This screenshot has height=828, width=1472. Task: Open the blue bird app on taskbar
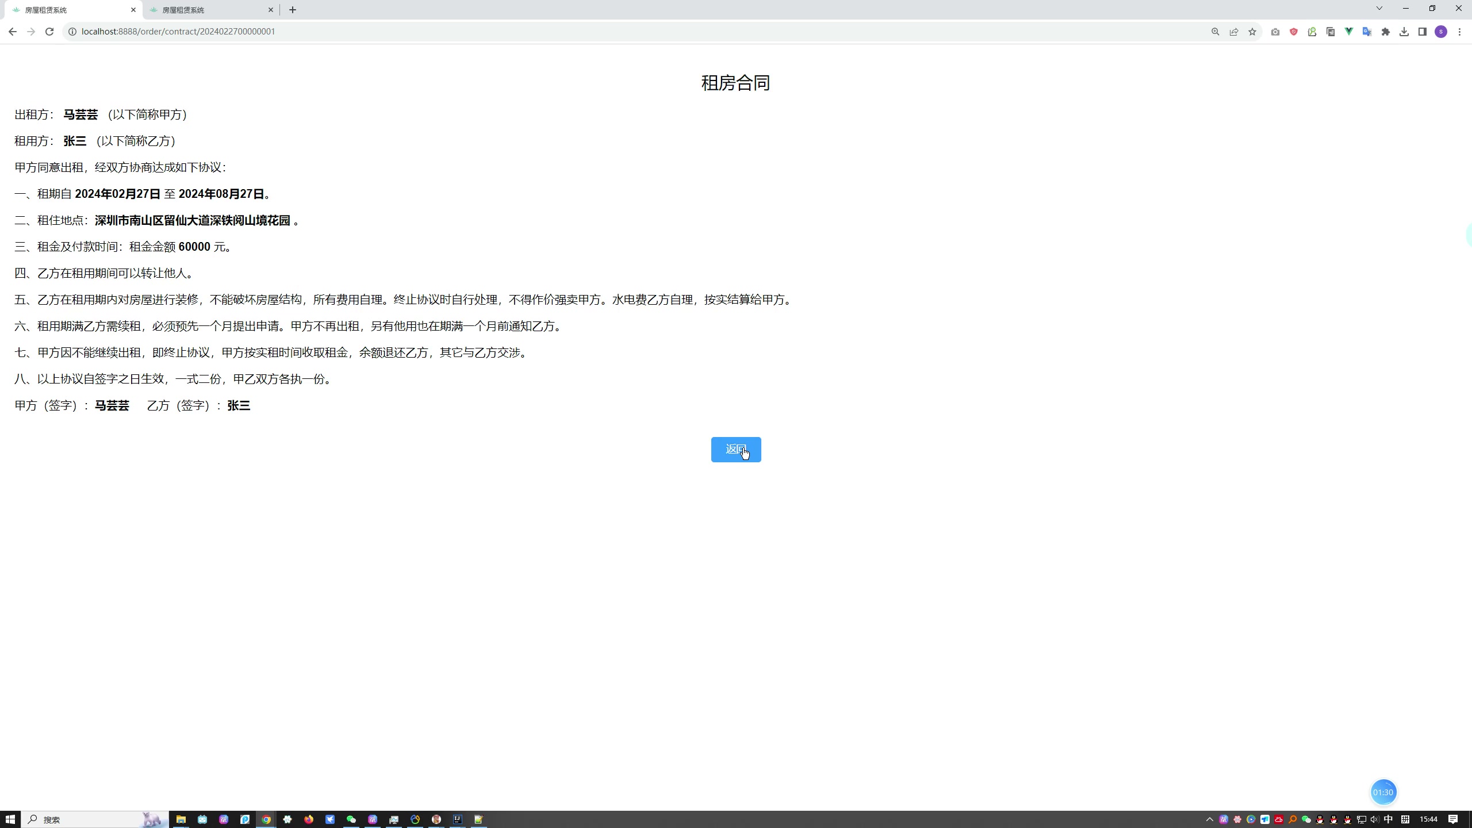[x=330, y=819]
